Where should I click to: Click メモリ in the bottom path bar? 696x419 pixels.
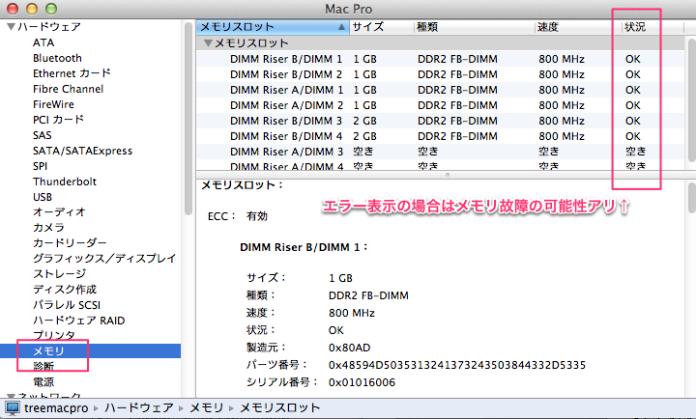click(206, 408)
